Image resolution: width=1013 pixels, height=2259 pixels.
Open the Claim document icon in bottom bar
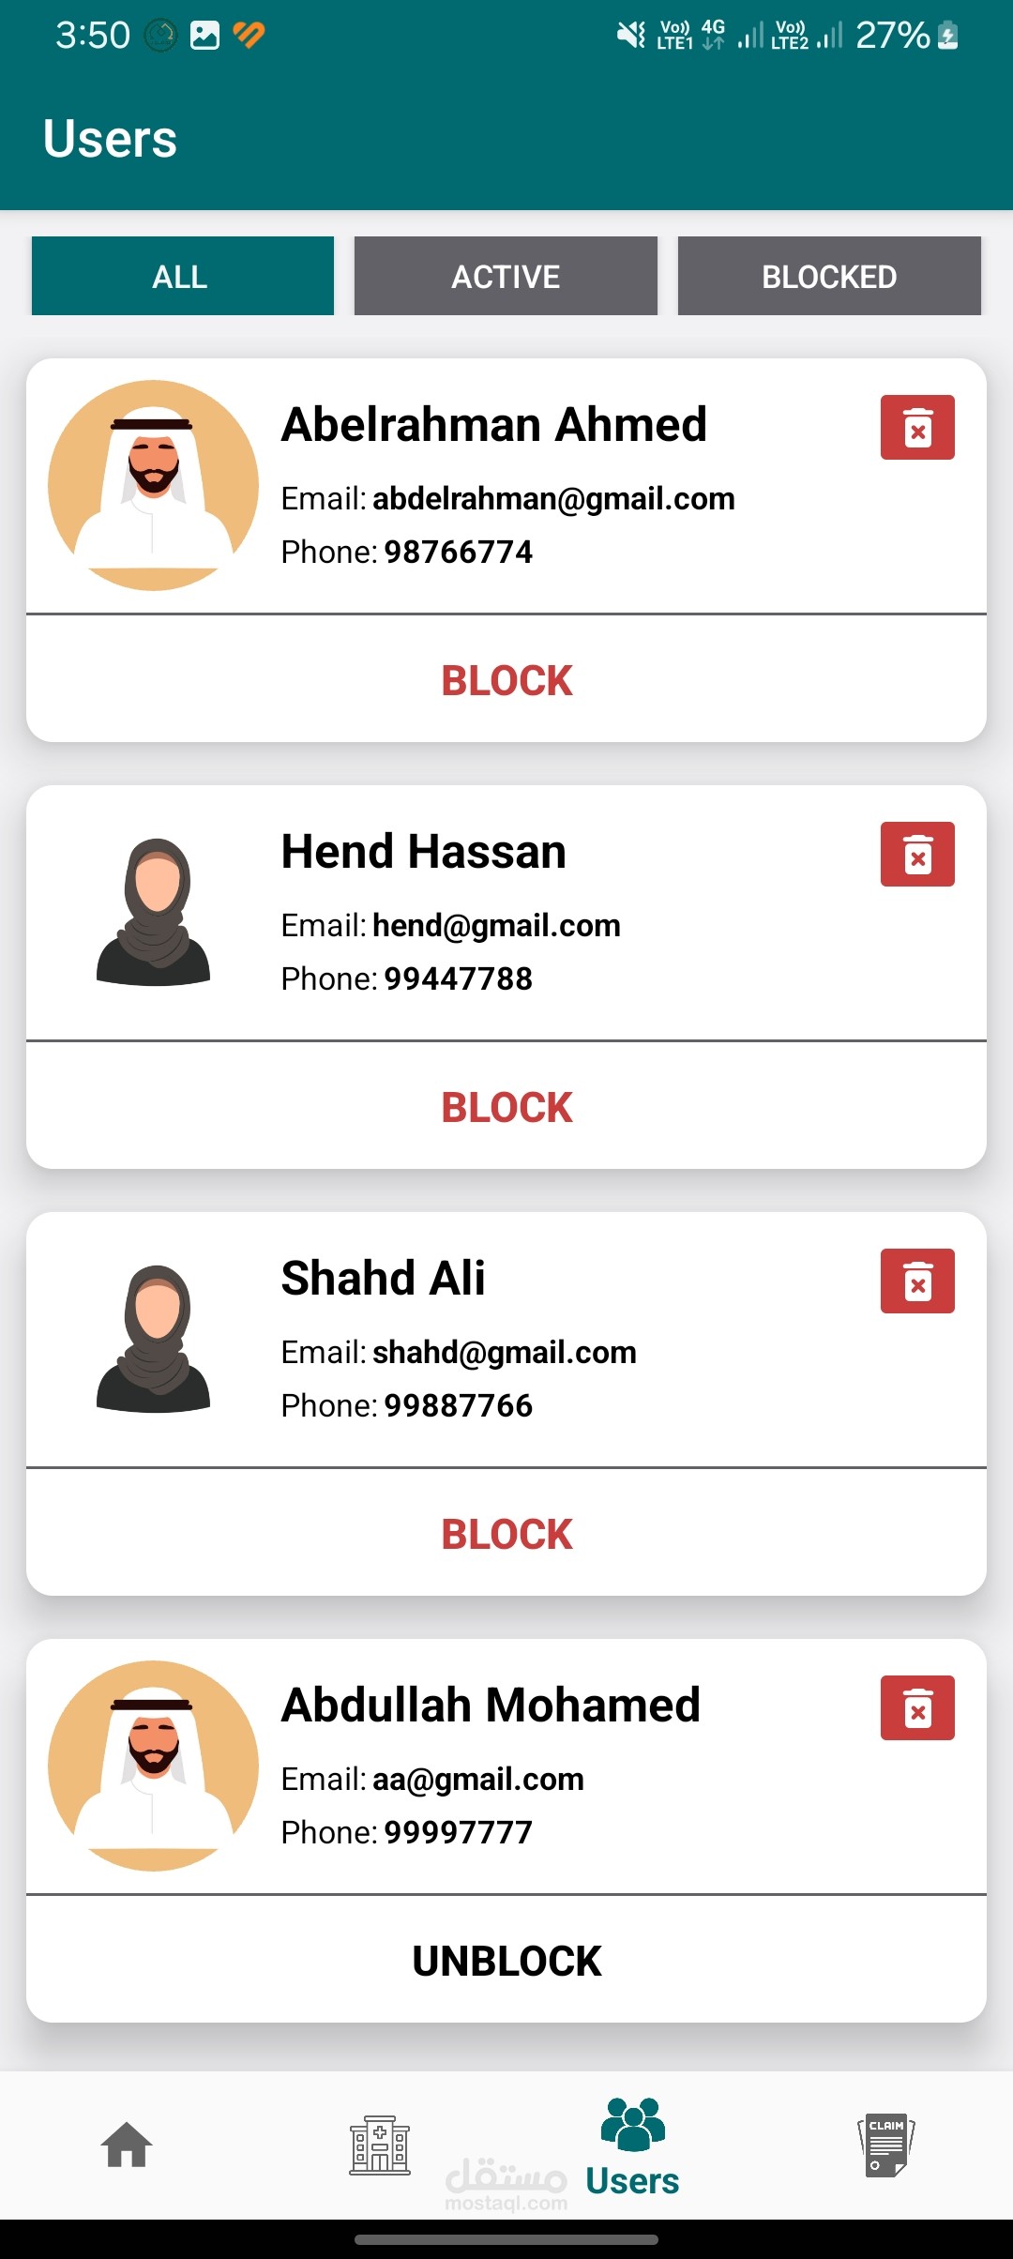(x=885, y=2145)
